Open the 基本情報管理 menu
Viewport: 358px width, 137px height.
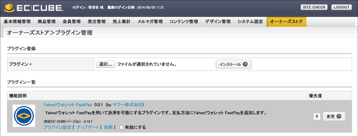(x=17, y=22)
